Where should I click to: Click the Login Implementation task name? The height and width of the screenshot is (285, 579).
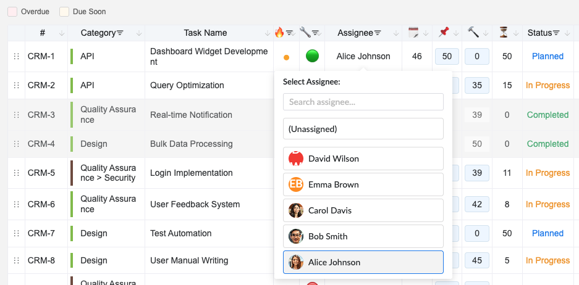click(192, 173)
